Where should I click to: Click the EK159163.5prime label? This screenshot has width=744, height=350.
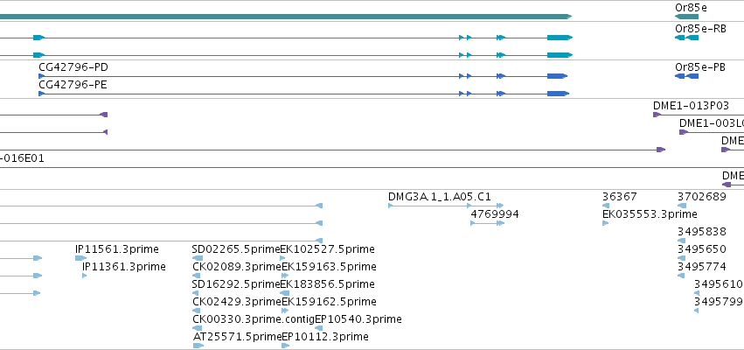point(330,266)
